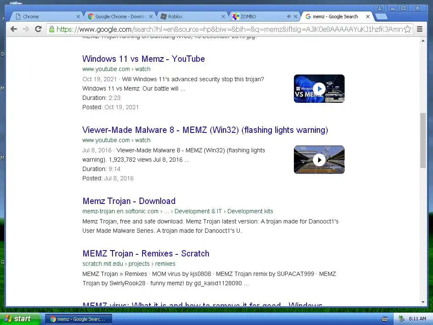Viewport: 433px width, 325px height.
Task: Close the ZOMBO tab
Action: (x=296, y=17)
